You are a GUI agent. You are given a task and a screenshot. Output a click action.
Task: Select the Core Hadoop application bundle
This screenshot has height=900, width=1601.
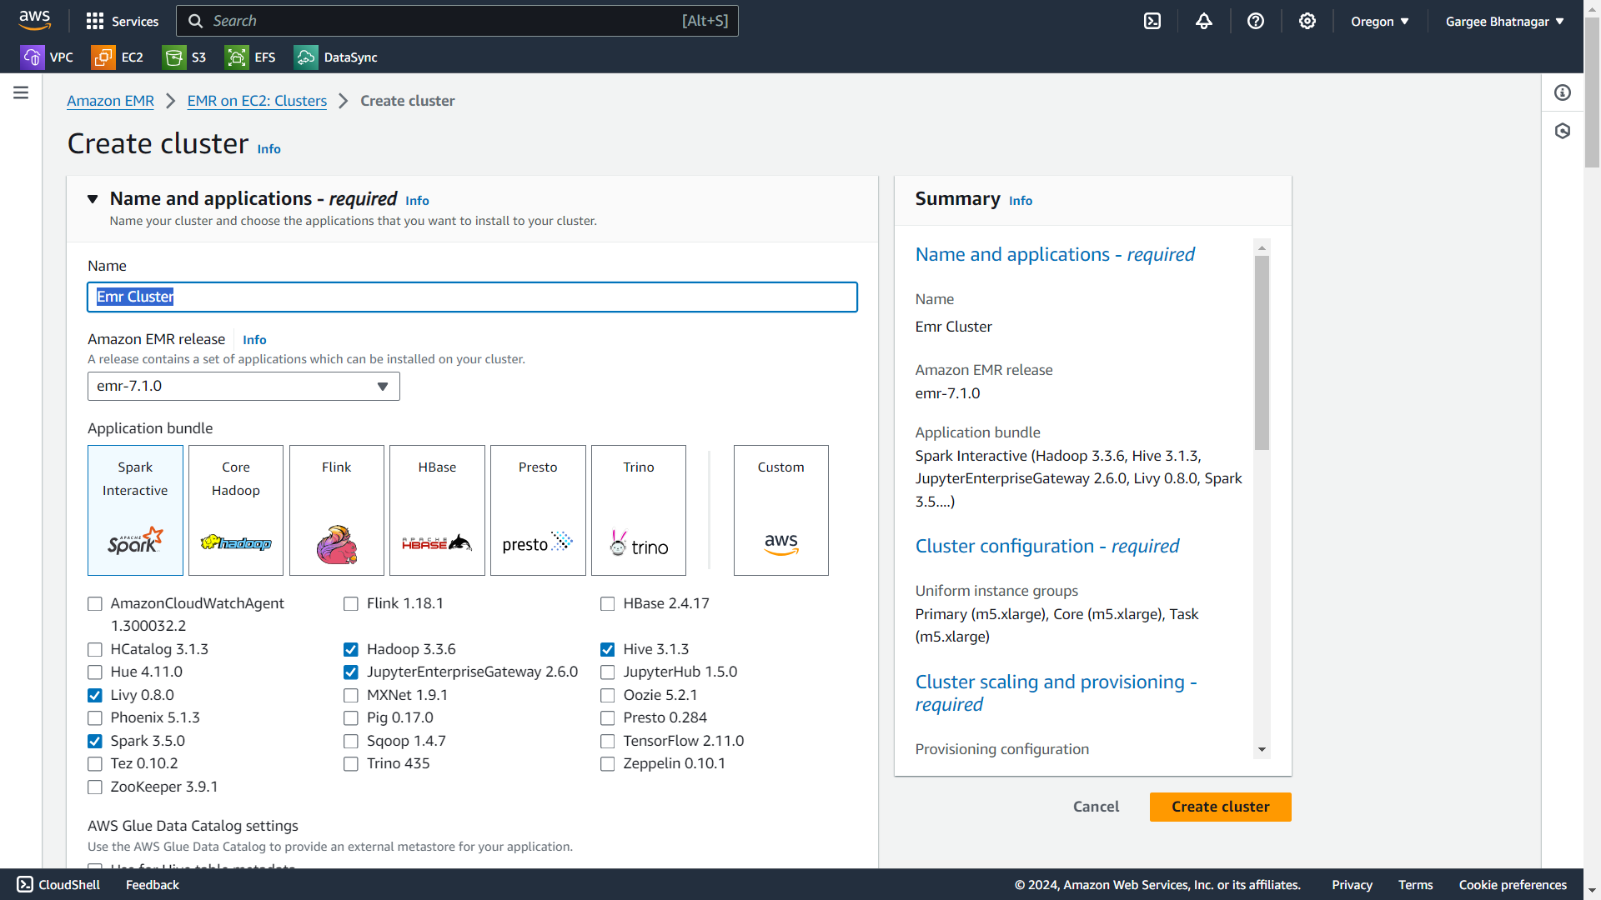(236, 510)
